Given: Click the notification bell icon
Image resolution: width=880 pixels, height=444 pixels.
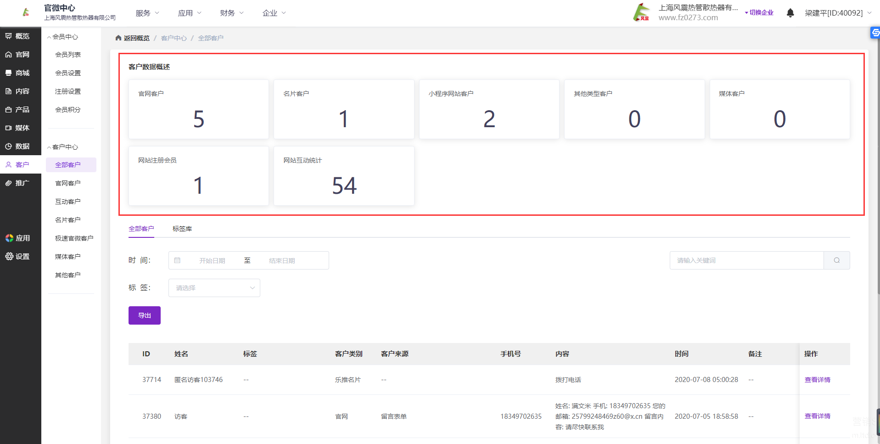Looking at the screenshot, I should pos(790,13).
